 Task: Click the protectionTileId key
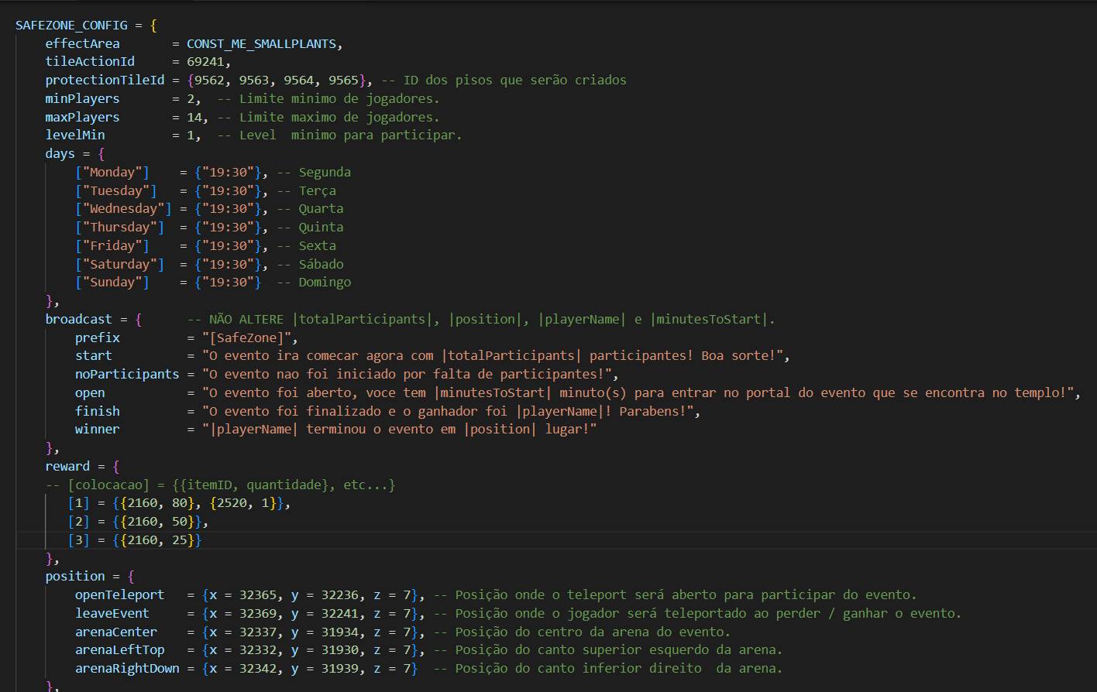coord(105,81)
